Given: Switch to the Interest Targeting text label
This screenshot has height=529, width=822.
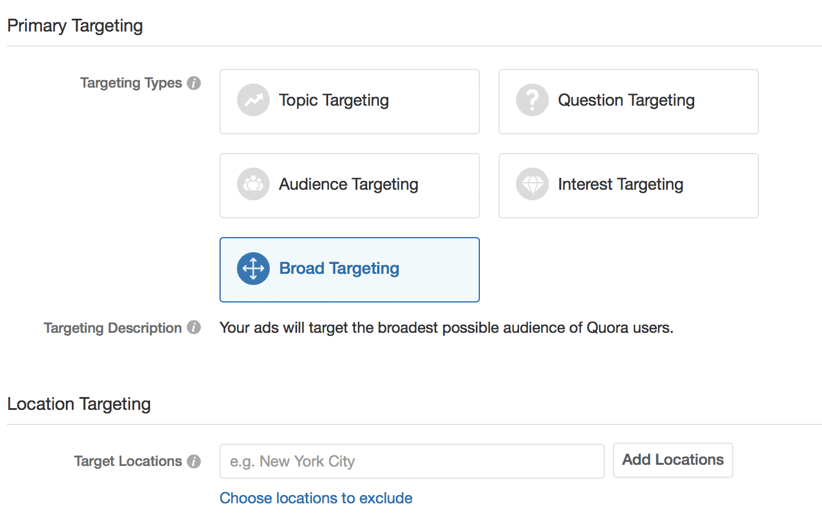Looking at the screenshot, I should tap(621, 185).
